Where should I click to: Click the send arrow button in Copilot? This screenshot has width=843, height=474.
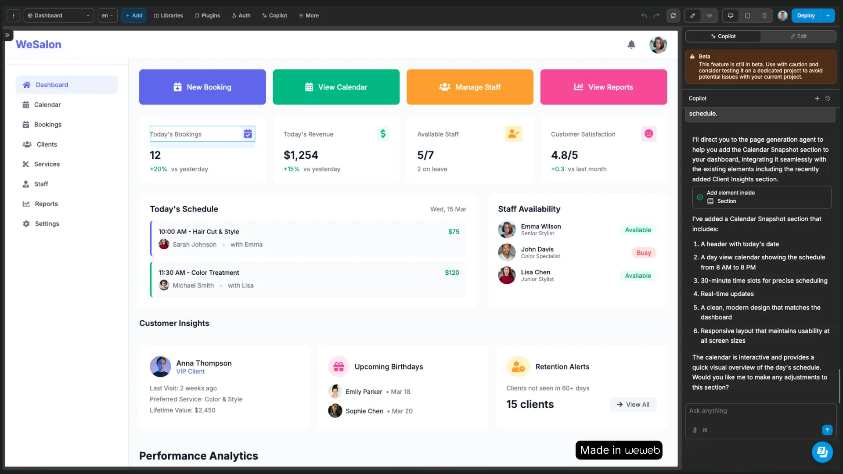point(827,430)
